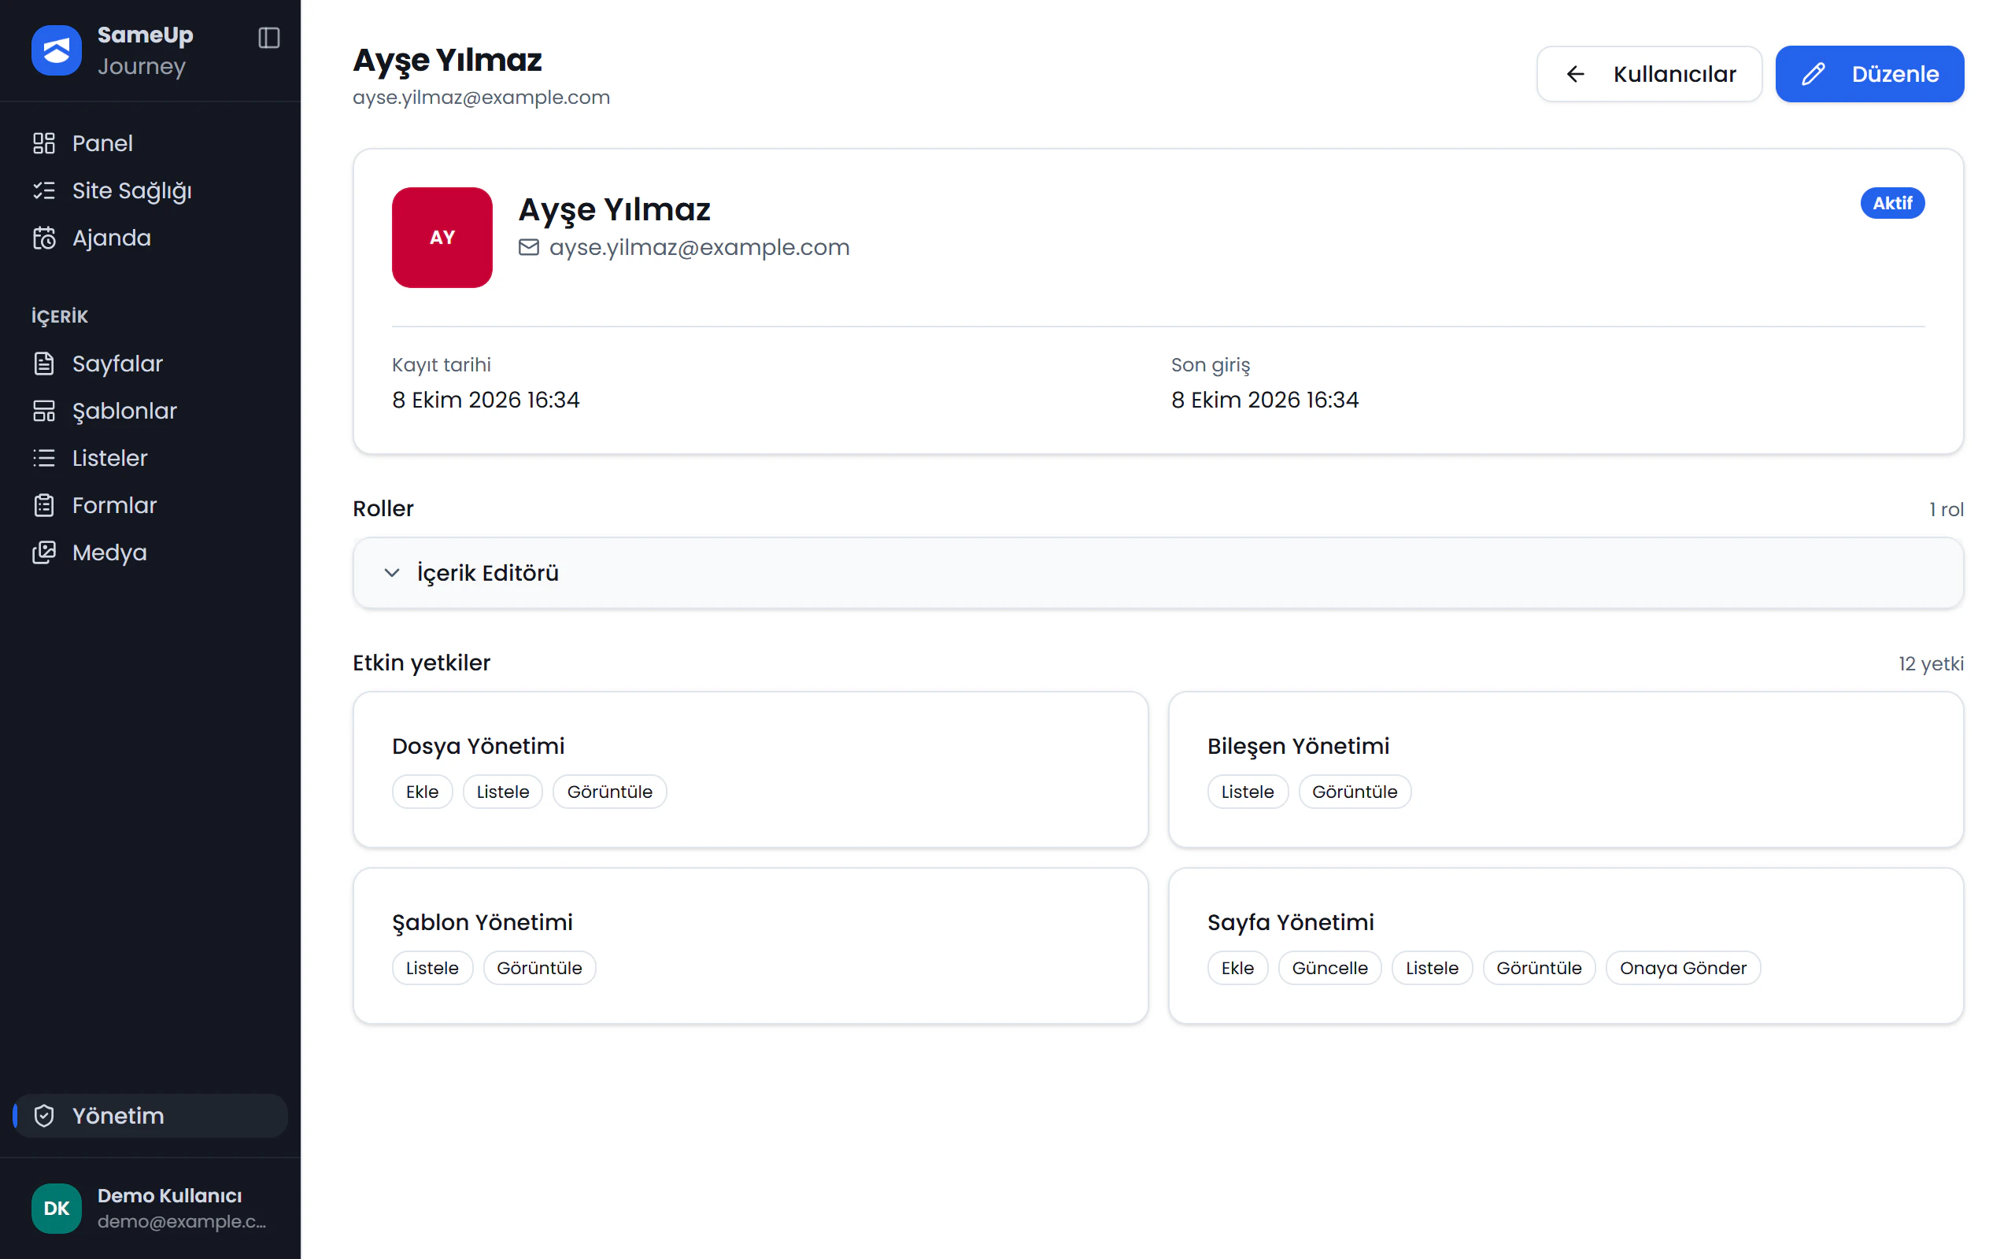
Task: Click the green DK user avatar
Action: click(x=56, y=1208)
